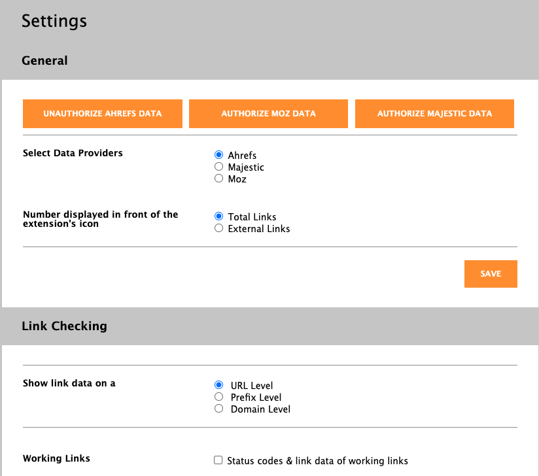Click the extension's icon number label
Viewport: 539px width, 476px height.
click(100, 219)
